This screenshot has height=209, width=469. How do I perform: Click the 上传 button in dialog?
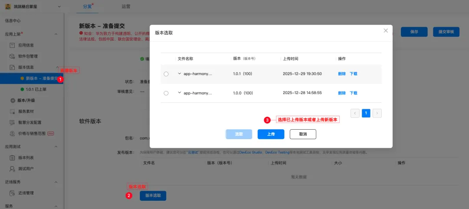click(x=271, y=134)
